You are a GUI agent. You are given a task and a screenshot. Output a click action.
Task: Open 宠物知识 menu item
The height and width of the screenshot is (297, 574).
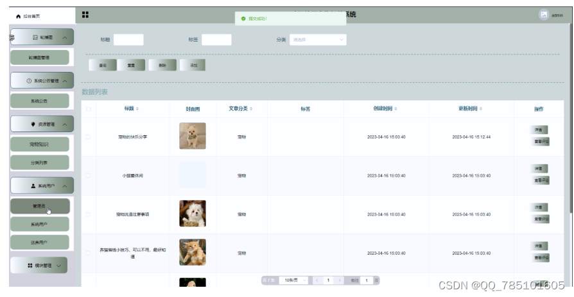click(x=40, y=144)
